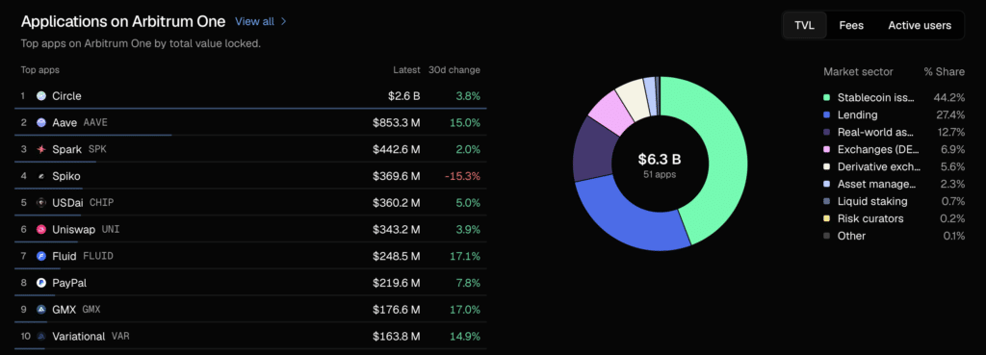This screenshot has width=986, height=355.
Task: Open the Circle app name
Action: pyautogui.click(x=66, y=96)
